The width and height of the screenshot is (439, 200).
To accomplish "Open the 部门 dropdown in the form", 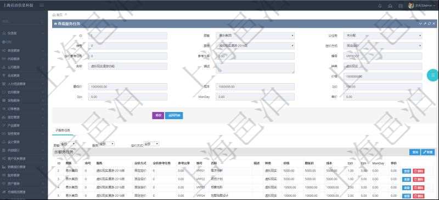I will tap(255, 36).
